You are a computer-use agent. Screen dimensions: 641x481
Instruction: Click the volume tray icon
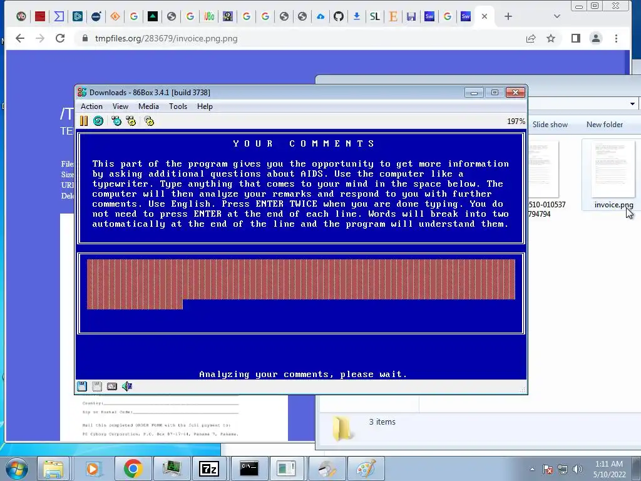point(578,469)
